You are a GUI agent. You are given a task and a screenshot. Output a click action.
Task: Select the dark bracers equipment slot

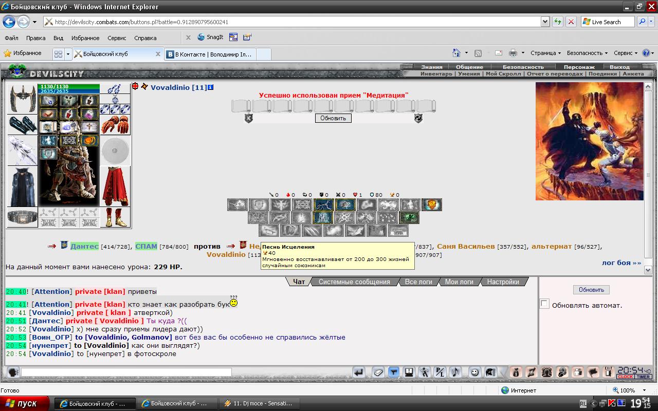(x=22, y=124)
